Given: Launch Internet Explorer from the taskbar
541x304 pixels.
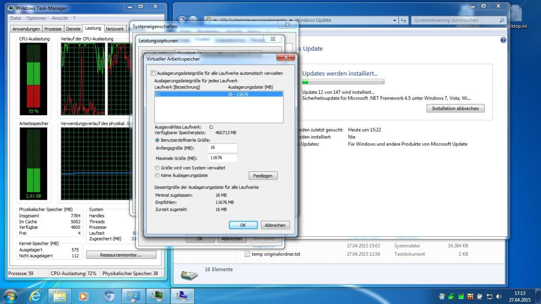Looking at the screenshot, I should 35,296.
